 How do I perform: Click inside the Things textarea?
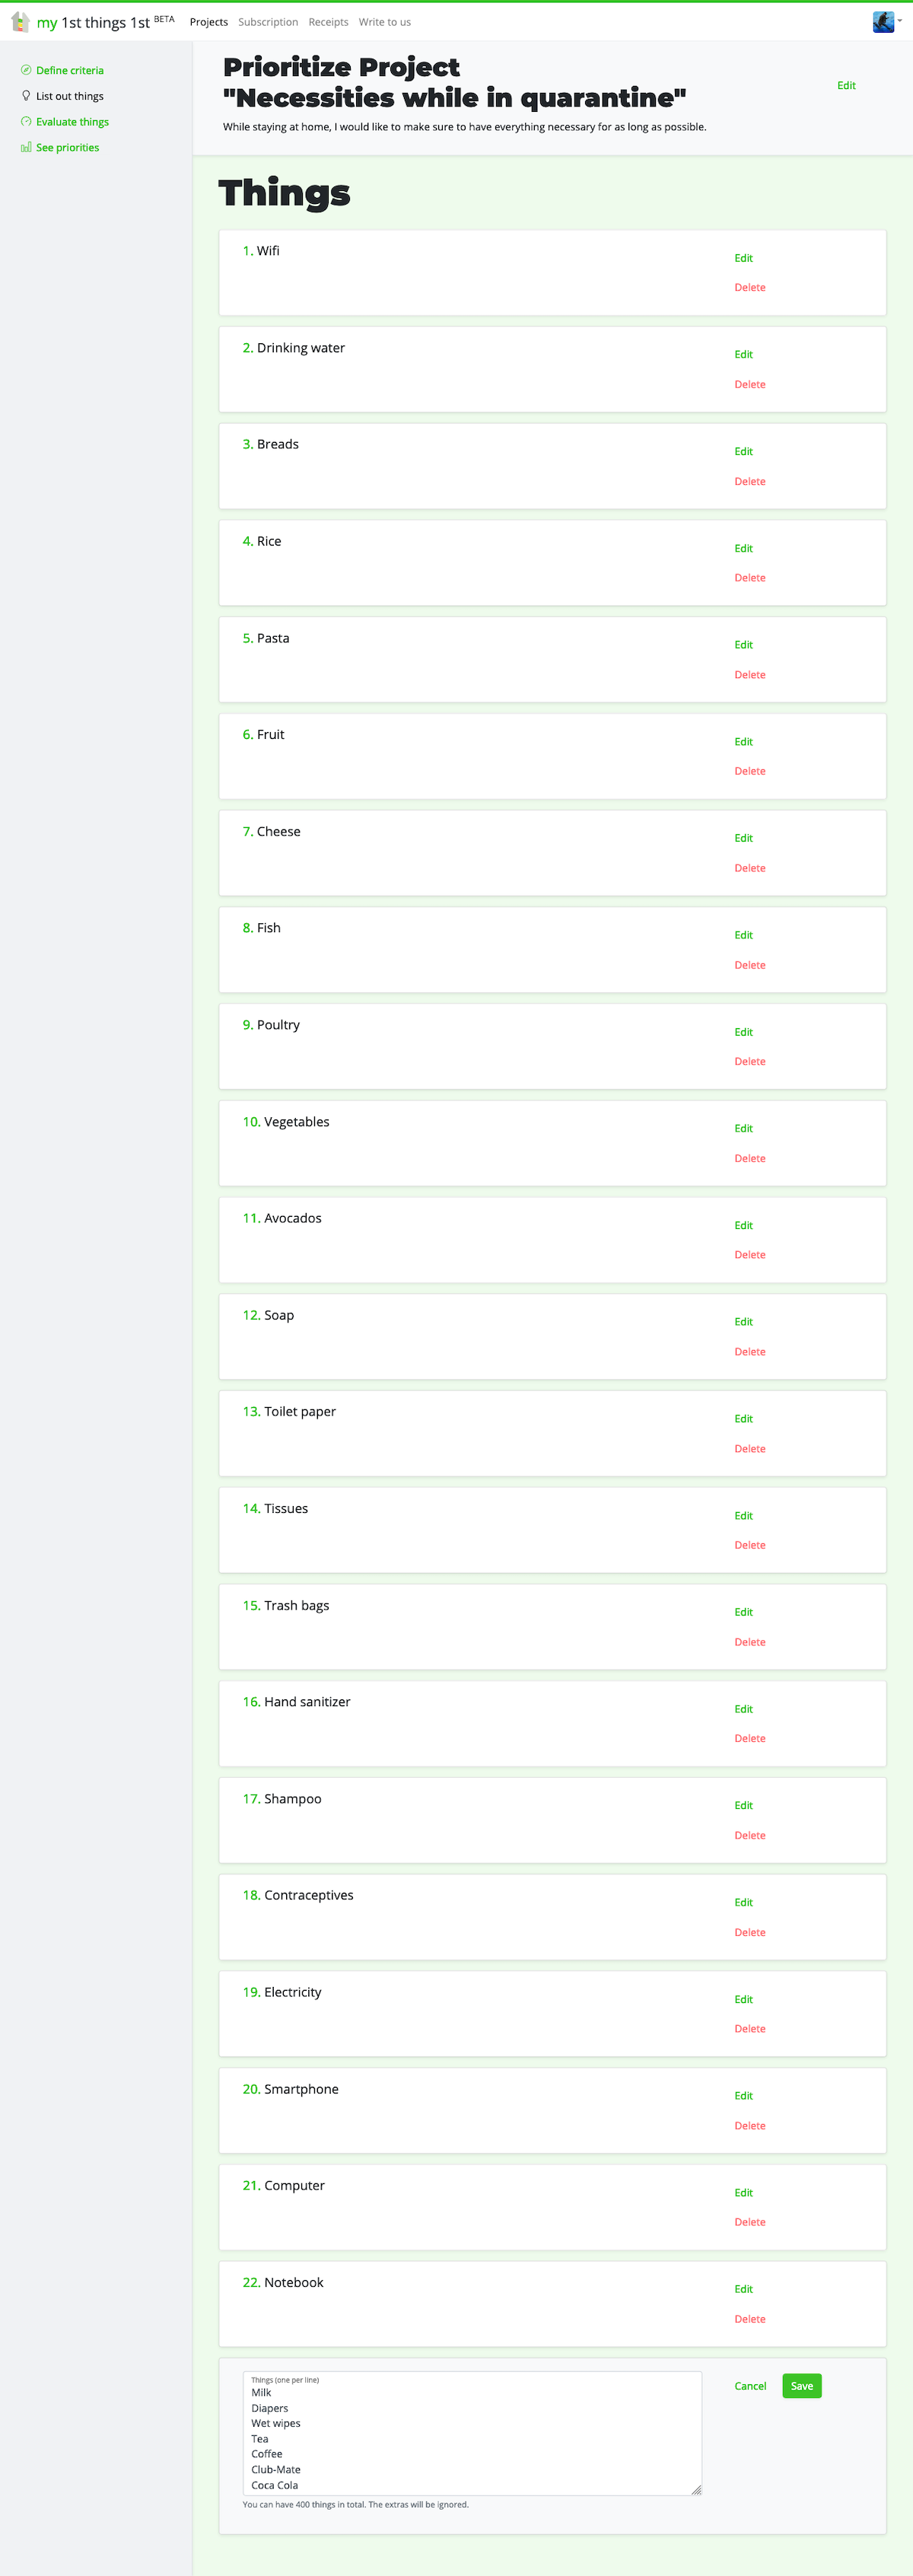[472, 2433]
